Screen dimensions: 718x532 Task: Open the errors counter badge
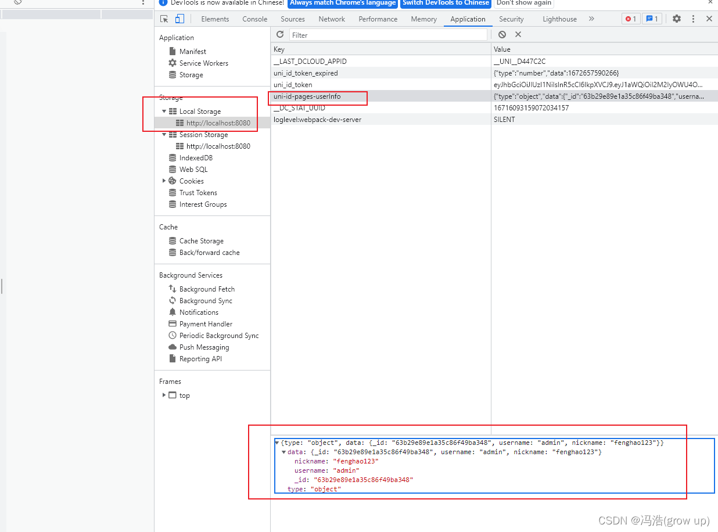pyautogui.click(x=631, y=19)
